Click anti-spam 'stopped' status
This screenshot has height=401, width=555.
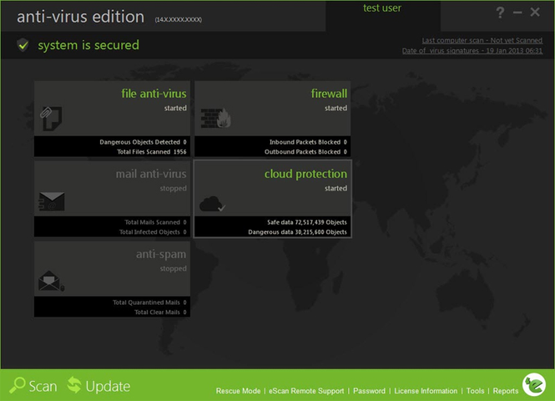173,269
